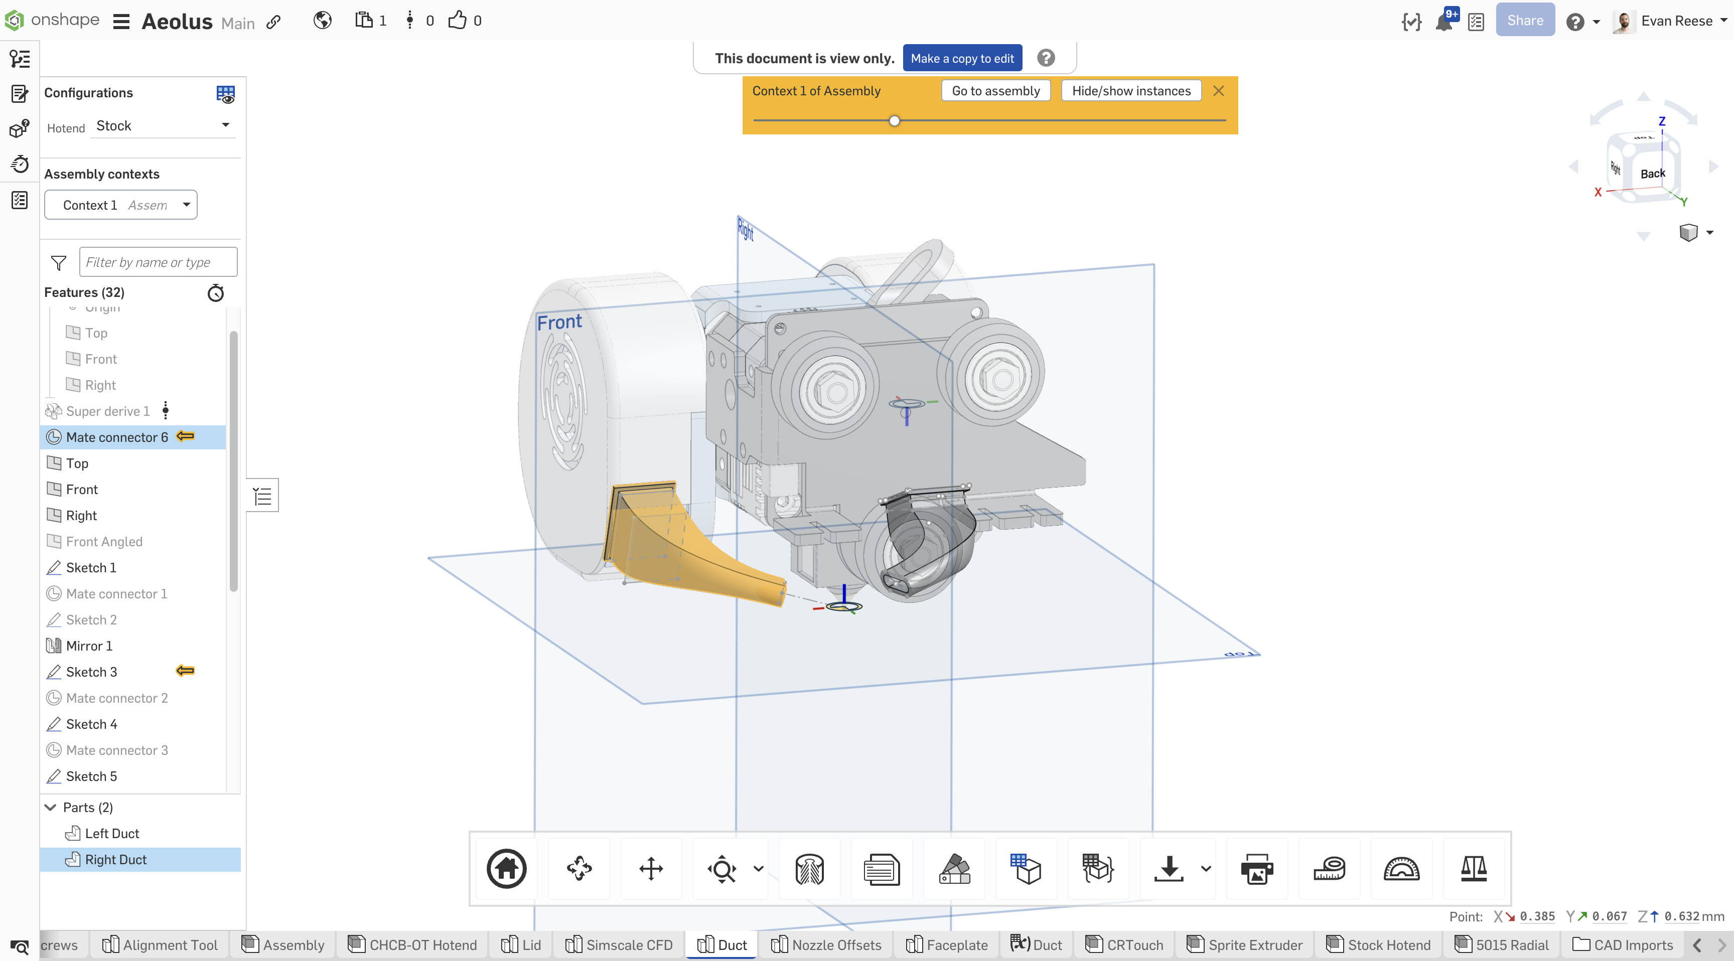This screenshot has width=1734, height=961.
Task: Open the notifications bell icon
Action: pos(1442,22)
